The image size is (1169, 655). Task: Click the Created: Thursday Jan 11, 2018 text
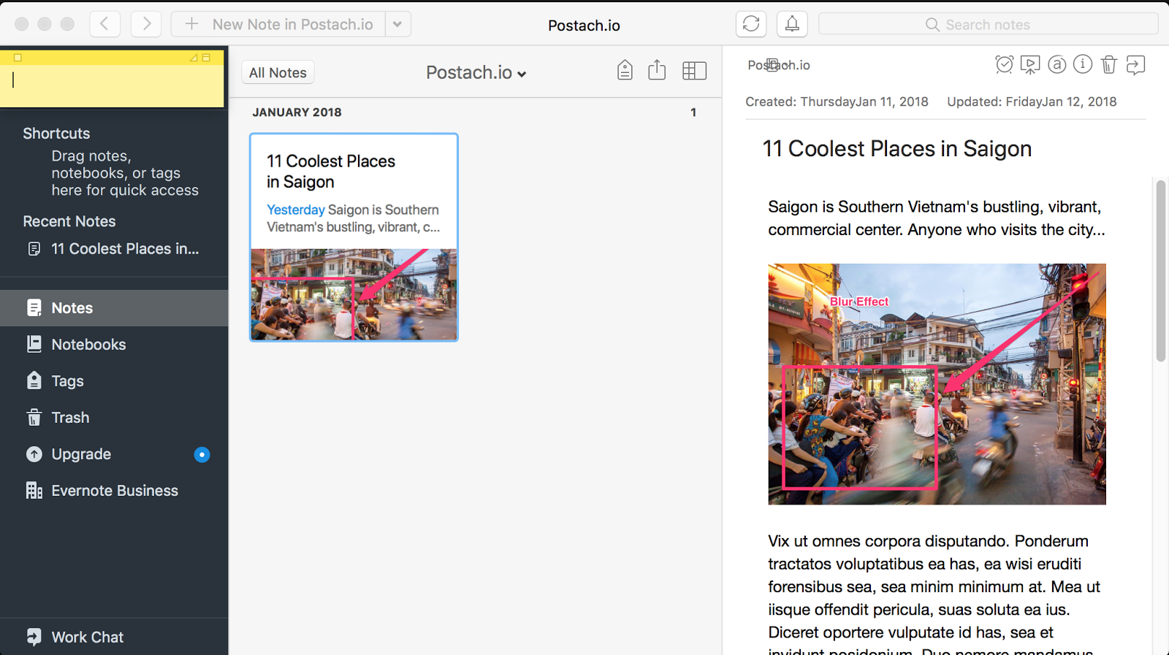(x=837, y=101)
